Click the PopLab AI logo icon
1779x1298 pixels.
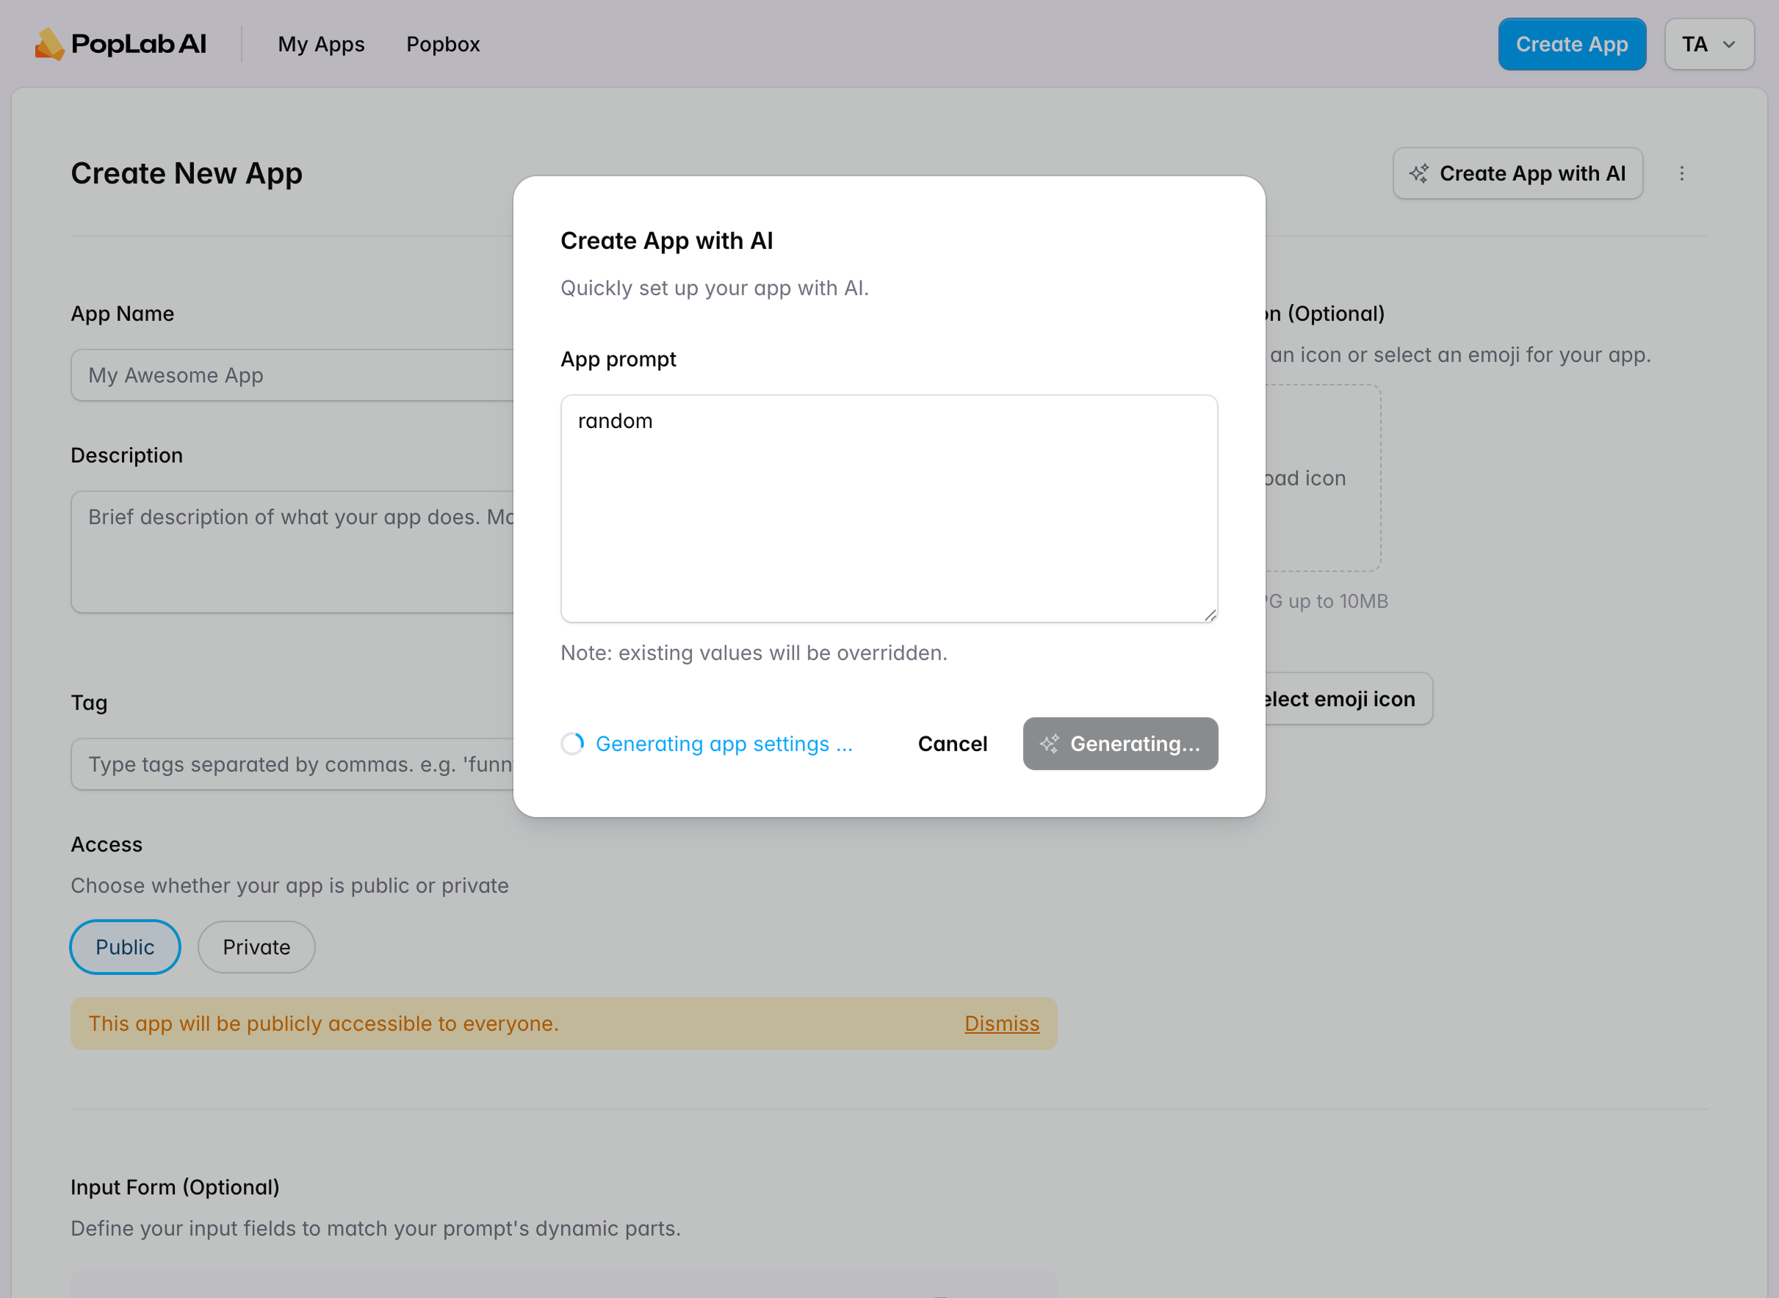tap(48, 44)
